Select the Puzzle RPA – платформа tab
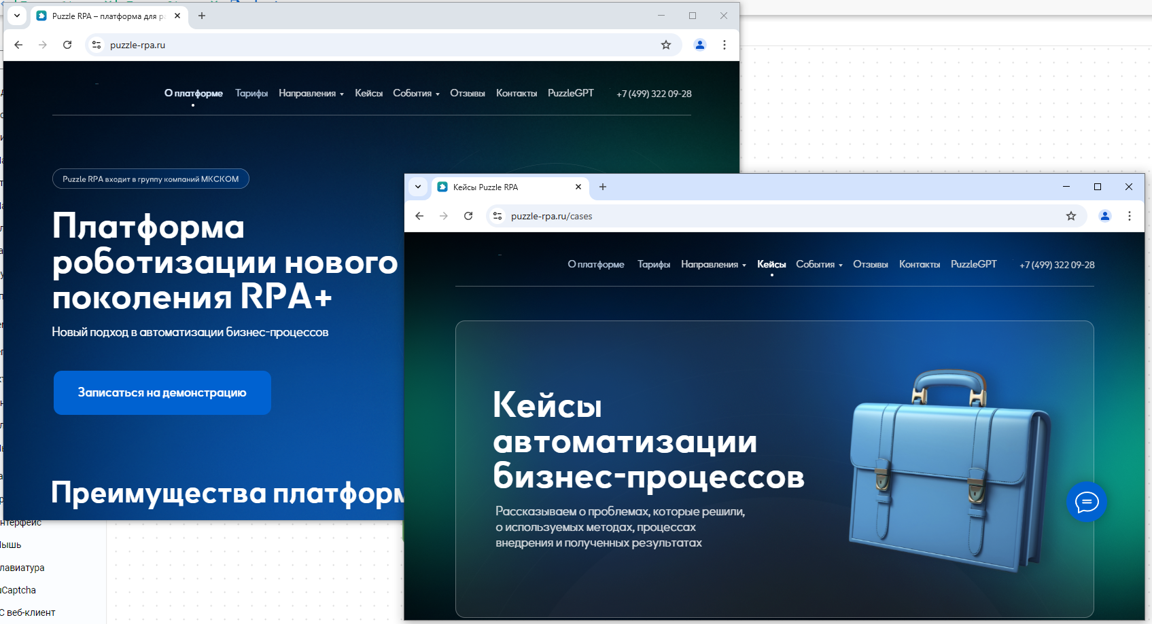Screen dimensions: 1152x624 point(109,16)
